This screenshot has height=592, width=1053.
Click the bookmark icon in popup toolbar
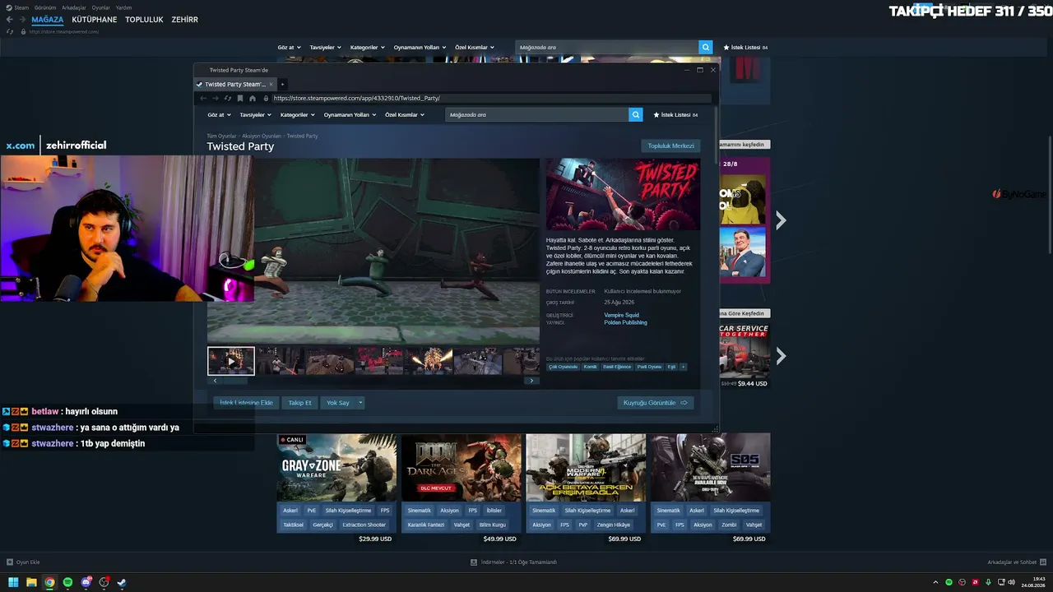pos(240,99)
